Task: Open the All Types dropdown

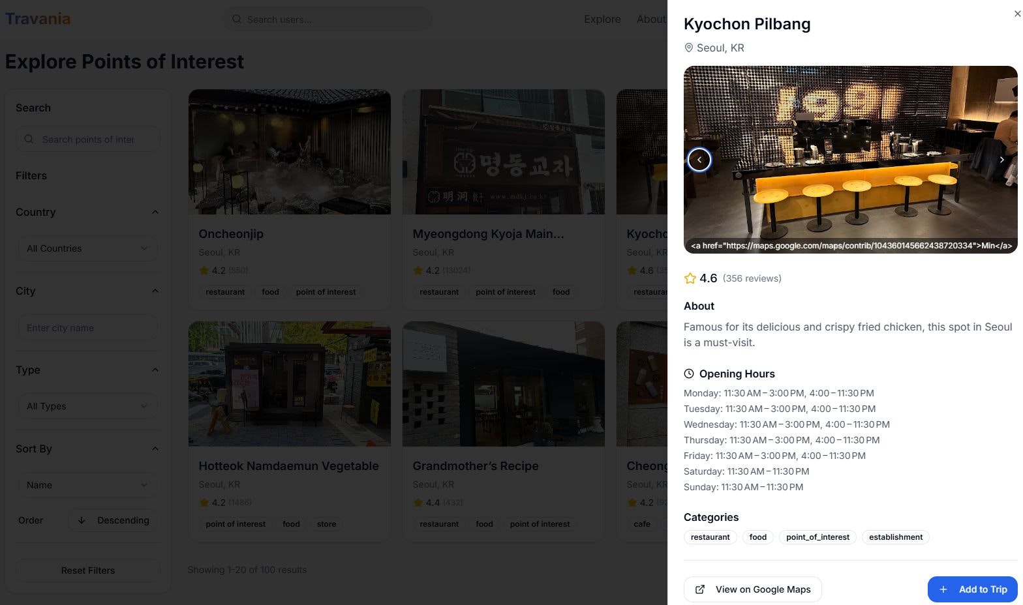Action: tap(87, 406)
